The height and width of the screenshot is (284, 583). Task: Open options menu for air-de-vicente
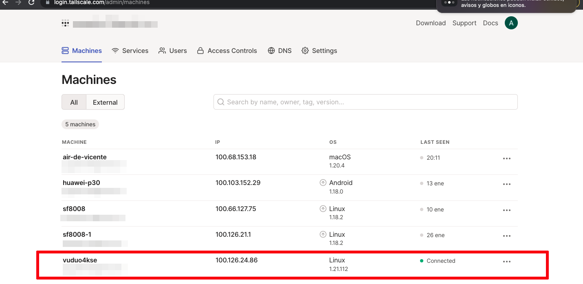pyautogui.click(x=506, y=159)
